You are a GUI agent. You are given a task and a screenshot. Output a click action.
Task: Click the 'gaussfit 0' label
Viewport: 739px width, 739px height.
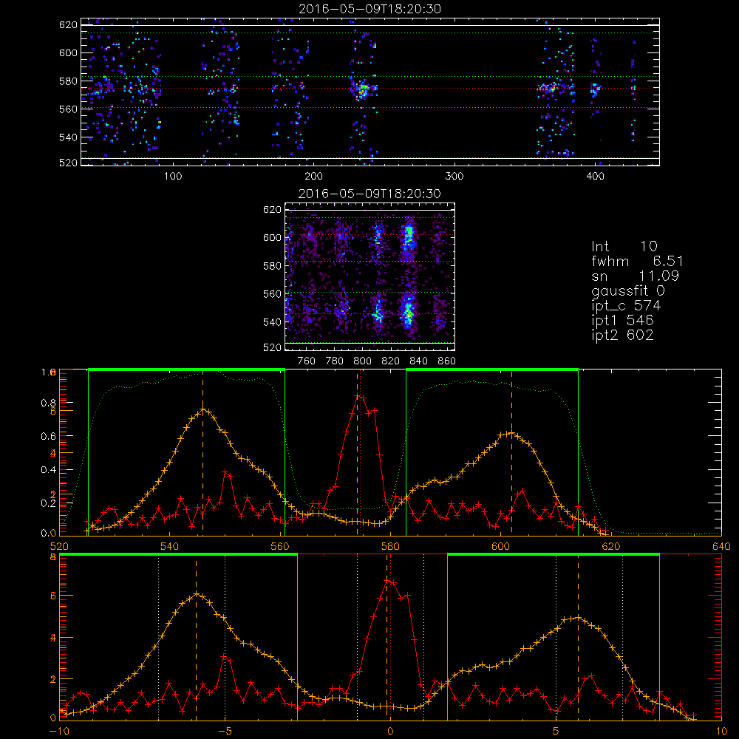pyautogui.click(x=628, y=291)
